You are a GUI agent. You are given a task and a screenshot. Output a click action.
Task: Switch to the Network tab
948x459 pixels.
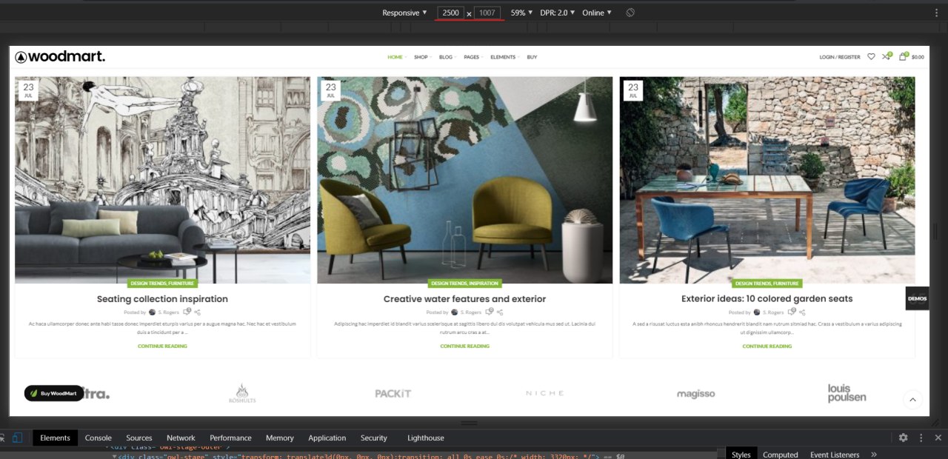tap(181, 438)
